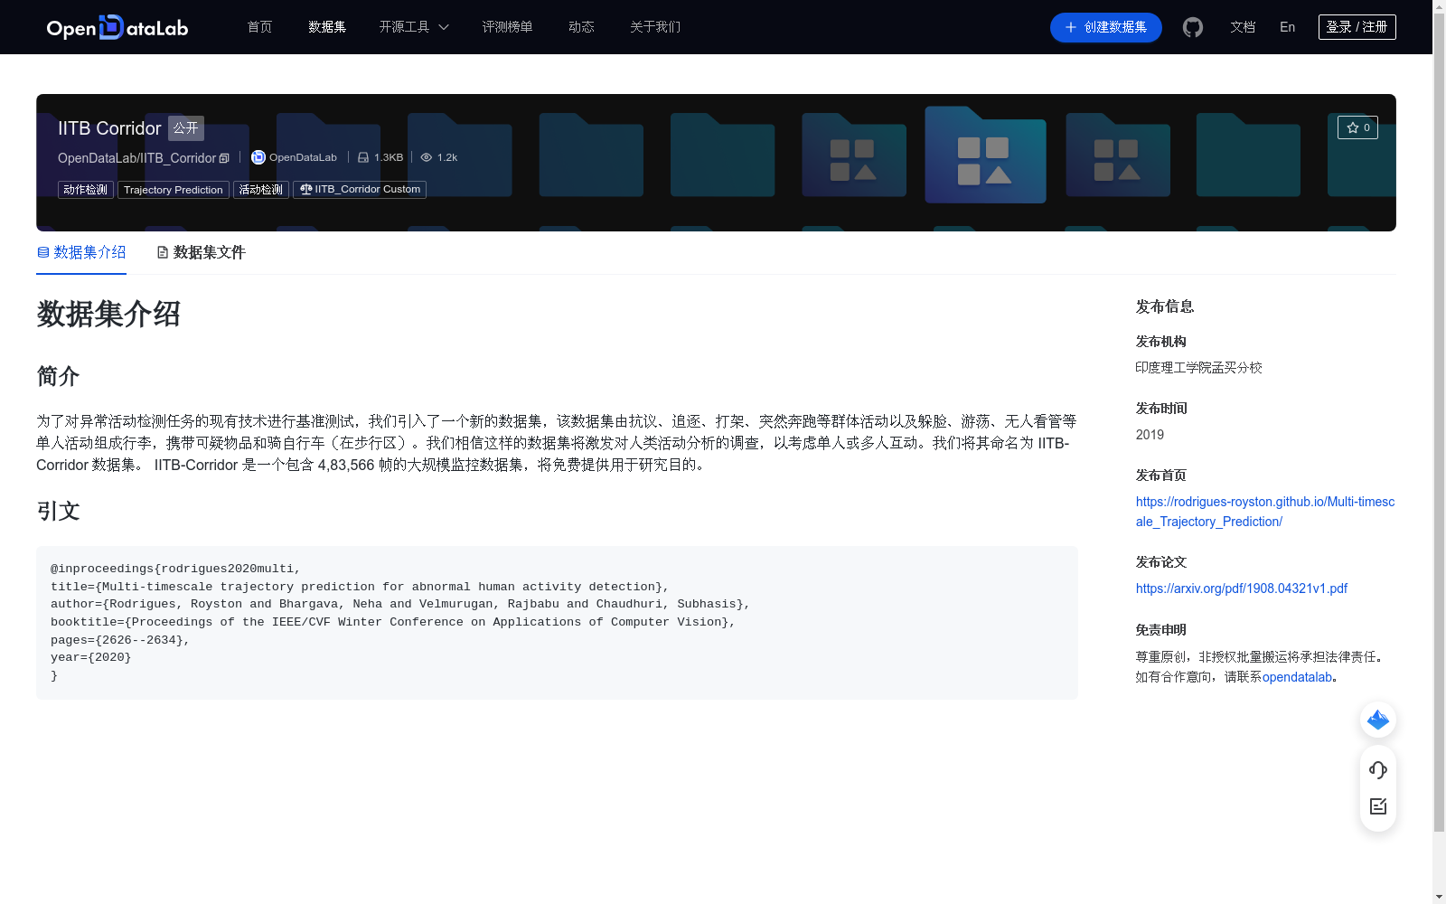Image resolution: width=1446 pixels, height=904 pixels.
Task: Click the page vertical scrollbar
Action: (1439, 423)
